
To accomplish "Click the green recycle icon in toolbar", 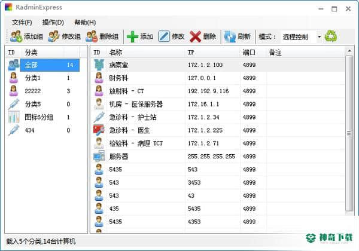I will (331, 36).
